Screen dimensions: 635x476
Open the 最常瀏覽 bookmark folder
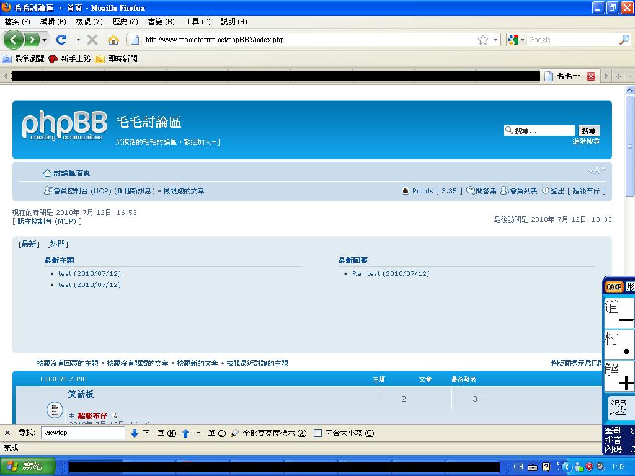coord(24,59)
